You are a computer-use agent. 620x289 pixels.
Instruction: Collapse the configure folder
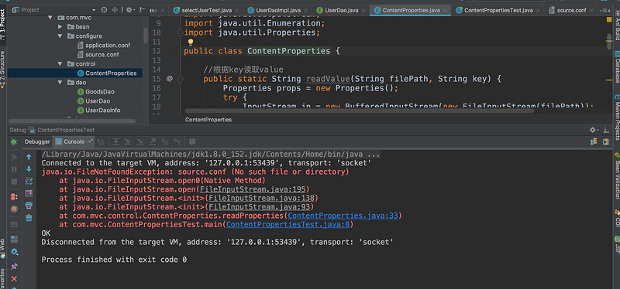(x=60, y=36)
